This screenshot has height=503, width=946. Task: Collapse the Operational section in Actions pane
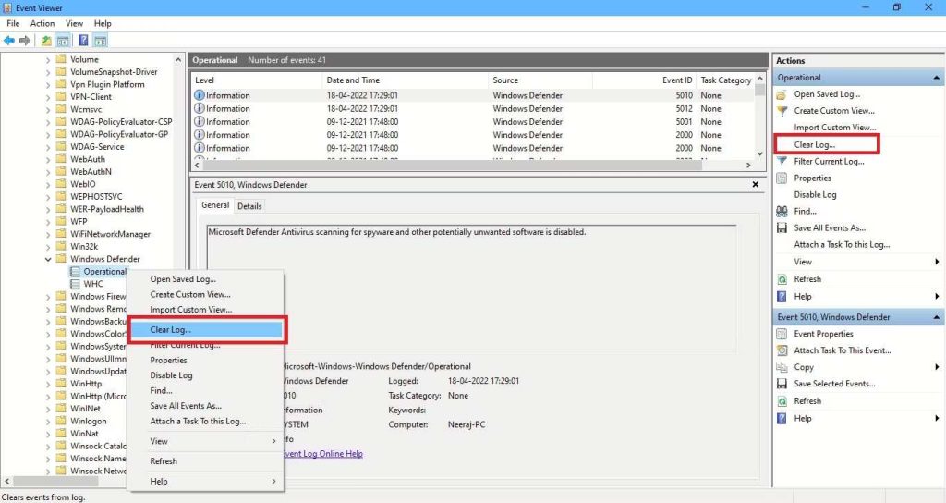(x=937, y=78)
